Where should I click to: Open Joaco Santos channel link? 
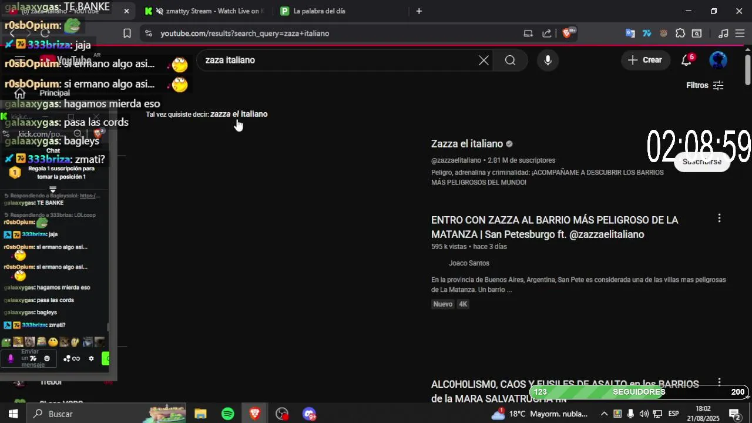[x=469, y=263]
